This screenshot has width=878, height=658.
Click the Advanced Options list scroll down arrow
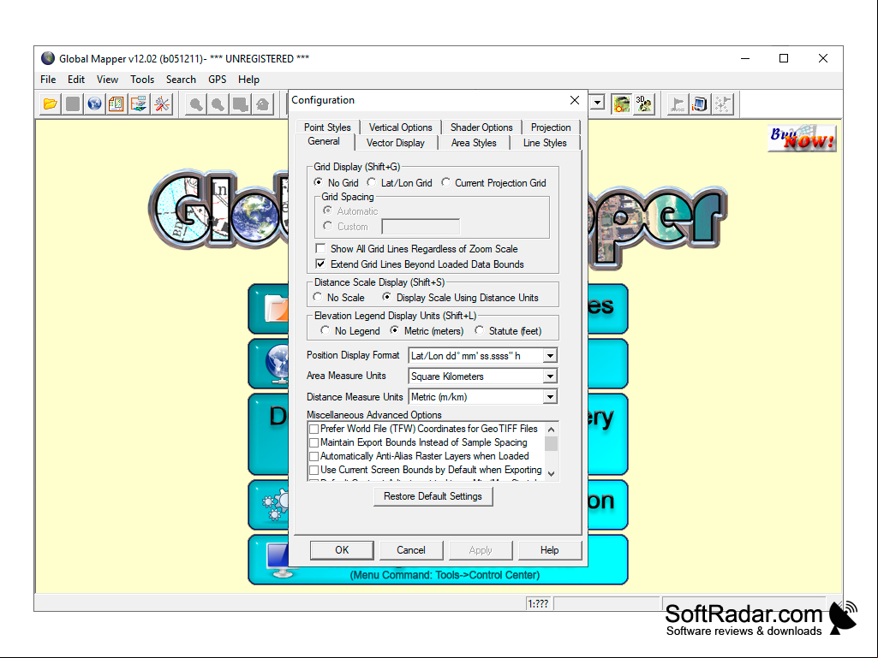pos(551,473)
